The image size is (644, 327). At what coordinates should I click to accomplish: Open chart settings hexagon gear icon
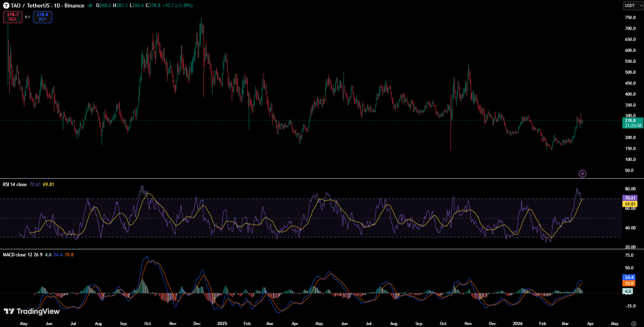tap(633, 323)
